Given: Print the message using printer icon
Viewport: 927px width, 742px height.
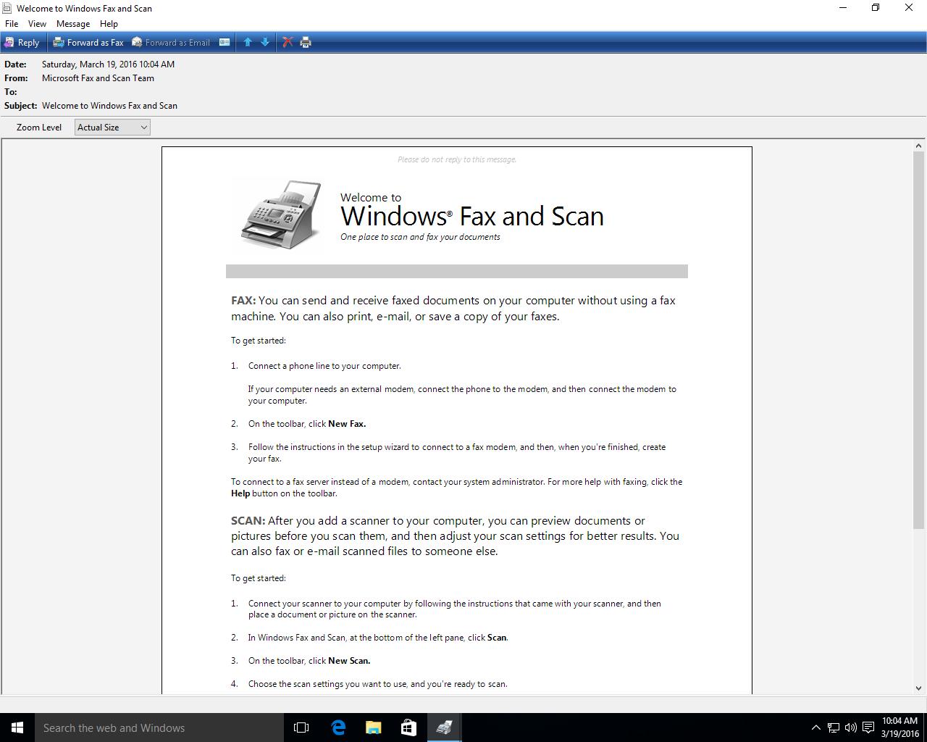Looking at the screenshot, I should 306,43.
